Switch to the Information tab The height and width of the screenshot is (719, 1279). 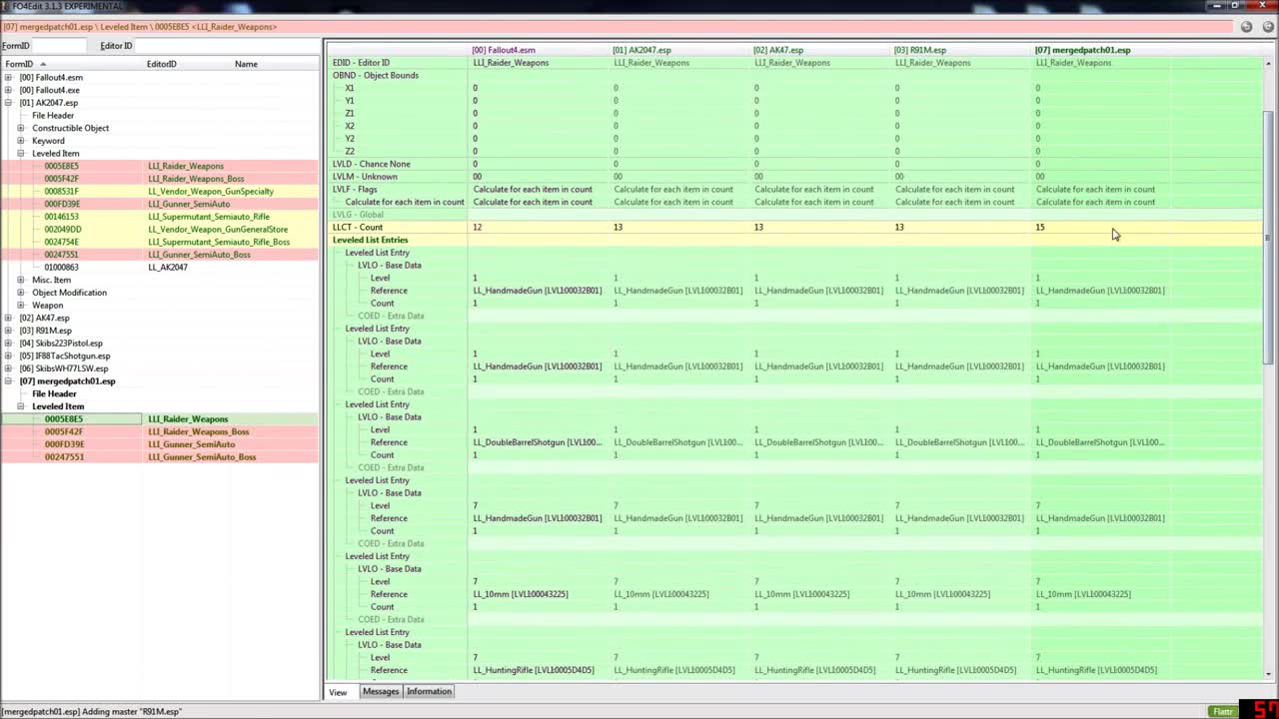tap(429, 691)
